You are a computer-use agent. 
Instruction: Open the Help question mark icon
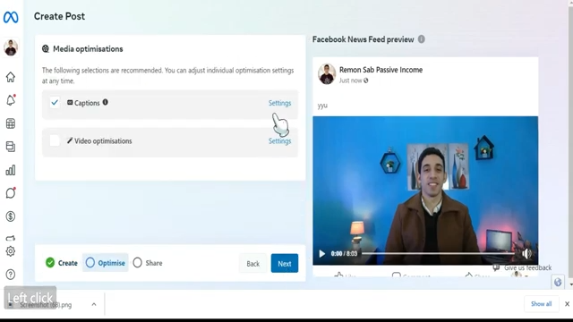click(11, 275)
